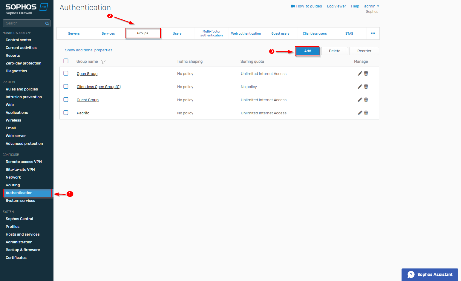Click the Group name filter funnel icon
The image size is (461, 281).
coord(103,62)
